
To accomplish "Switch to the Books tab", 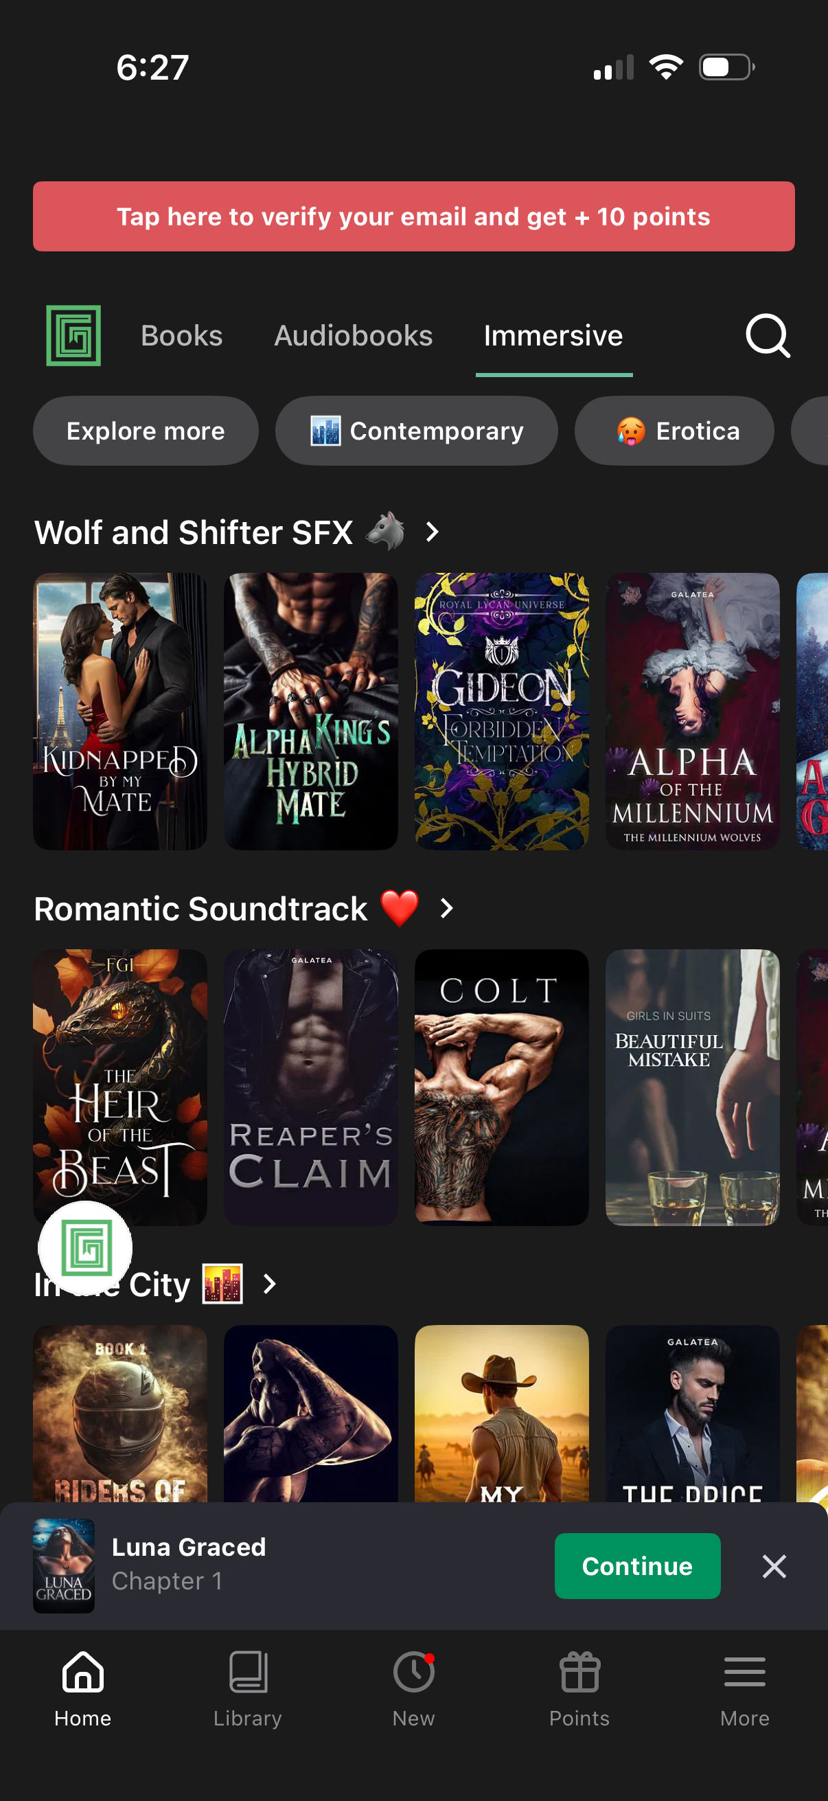I will pyautogui.click(x=182, y=336).
